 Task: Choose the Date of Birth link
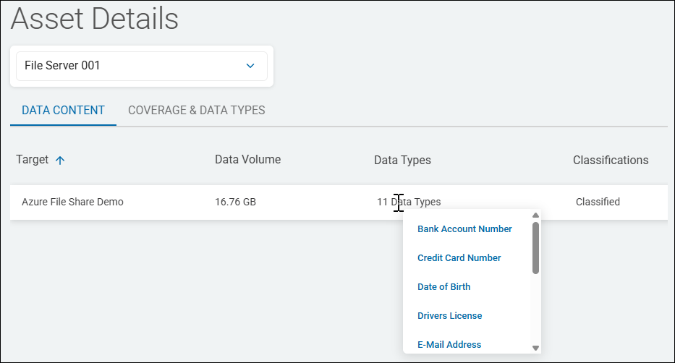click(x=443, y=287)
